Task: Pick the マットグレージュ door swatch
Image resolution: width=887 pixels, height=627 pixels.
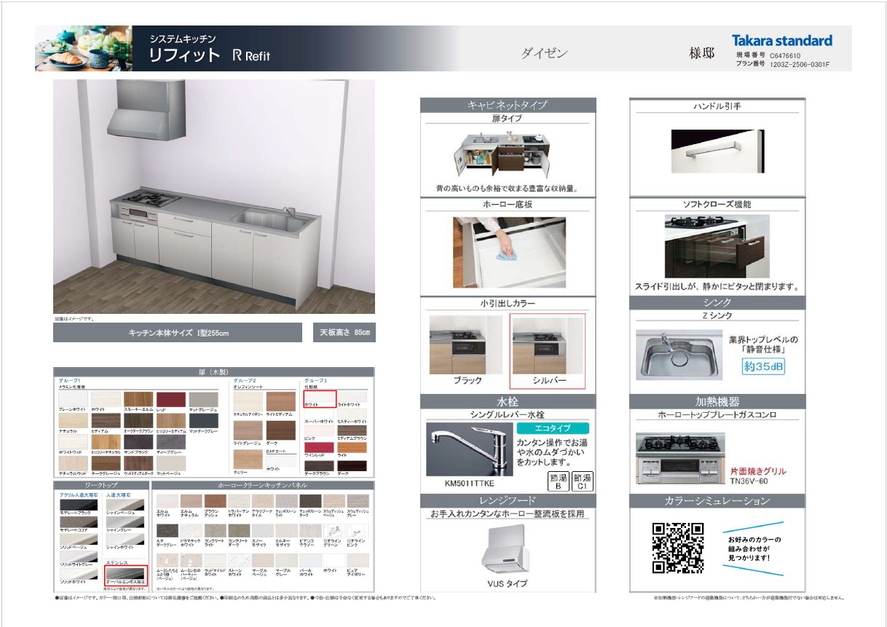Action: click(203, 399)
